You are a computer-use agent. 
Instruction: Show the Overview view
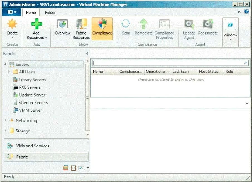pyautogui.click(x=63, y=27)
